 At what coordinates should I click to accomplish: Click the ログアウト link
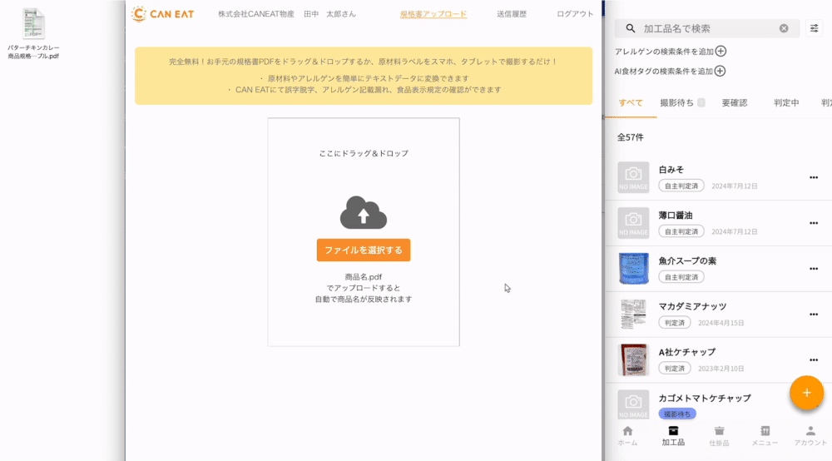(x=575, y=14)
